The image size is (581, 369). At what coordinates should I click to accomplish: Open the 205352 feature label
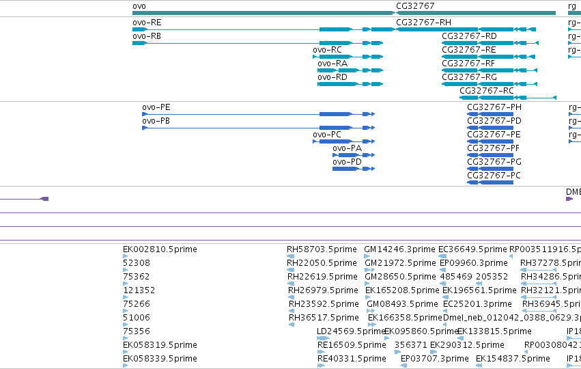[492, 277]
